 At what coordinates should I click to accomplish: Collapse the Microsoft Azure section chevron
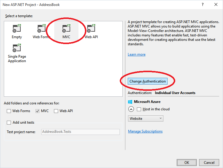pyautogui.click(x=131, y=109)
